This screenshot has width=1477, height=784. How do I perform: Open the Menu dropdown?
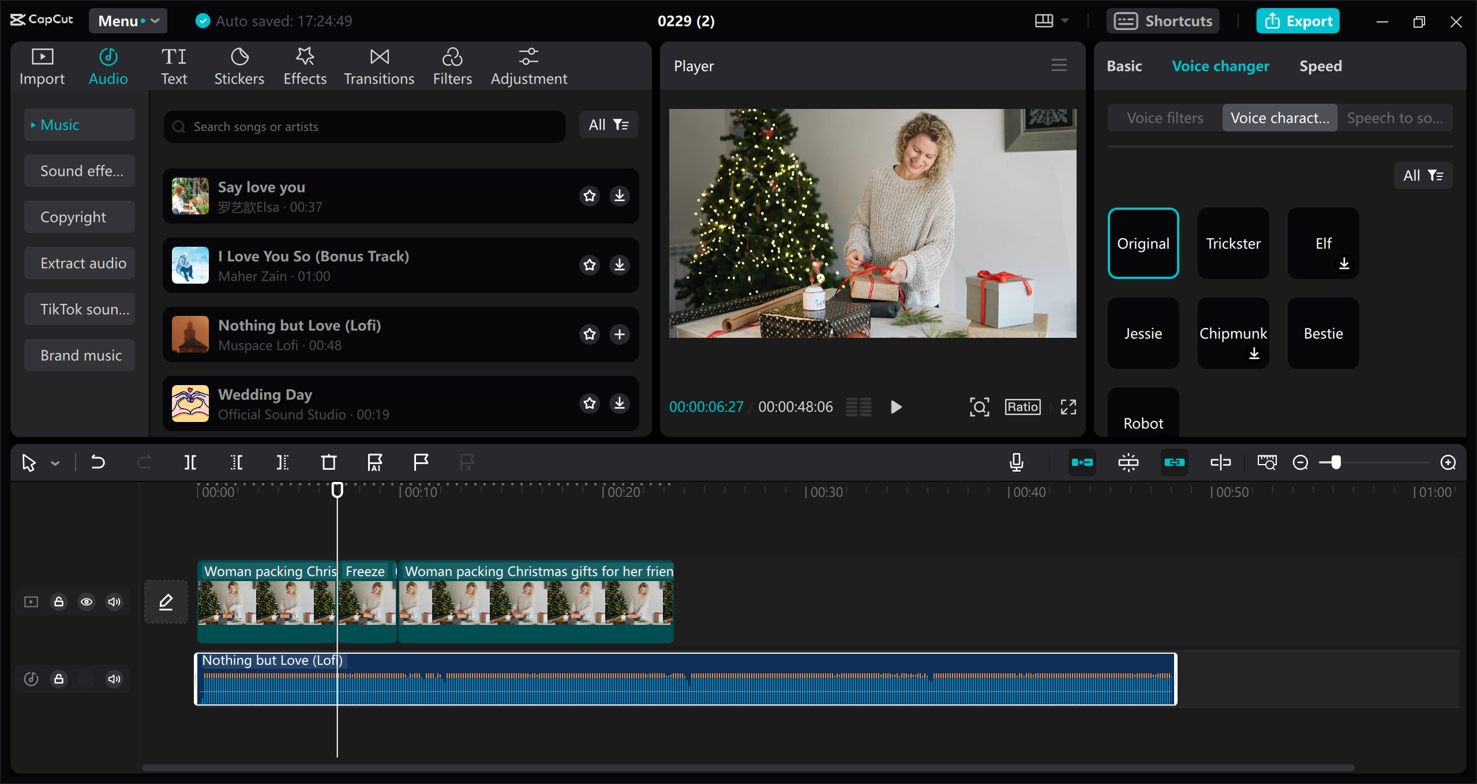[x=128, y=21]
